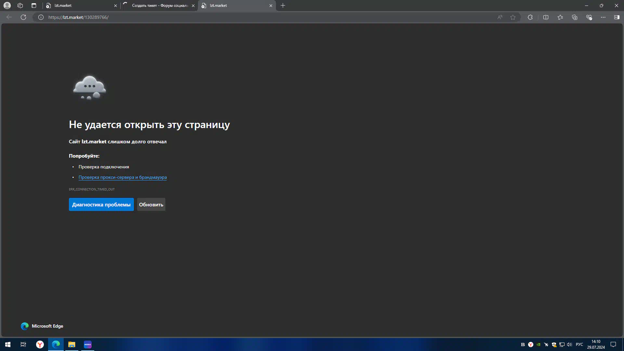624x351 pixels.
Task: Open Yandex Browser from taskbar
Action: point(40,344)
